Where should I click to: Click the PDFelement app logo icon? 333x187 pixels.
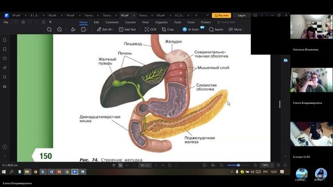coord(7,15)
